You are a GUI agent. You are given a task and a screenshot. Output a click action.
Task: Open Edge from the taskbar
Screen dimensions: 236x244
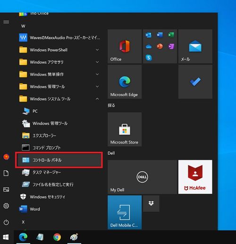point(23,237)
